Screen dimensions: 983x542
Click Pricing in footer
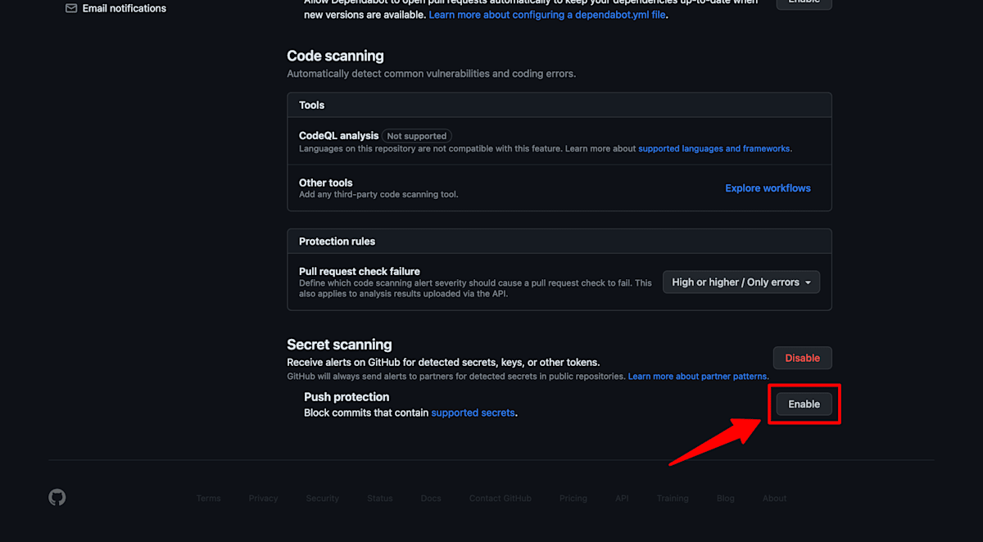573,499
